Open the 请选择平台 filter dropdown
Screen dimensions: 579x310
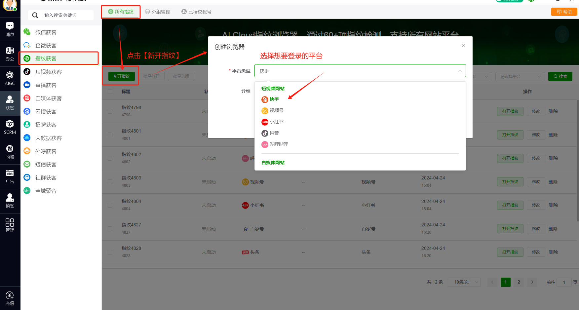(520, 76)
